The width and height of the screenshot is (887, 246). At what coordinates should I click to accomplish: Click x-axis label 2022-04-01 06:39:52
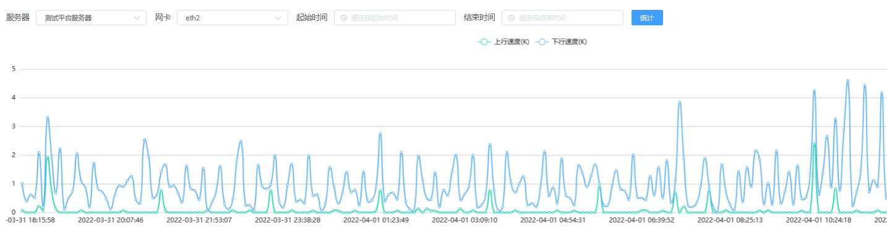641,219
